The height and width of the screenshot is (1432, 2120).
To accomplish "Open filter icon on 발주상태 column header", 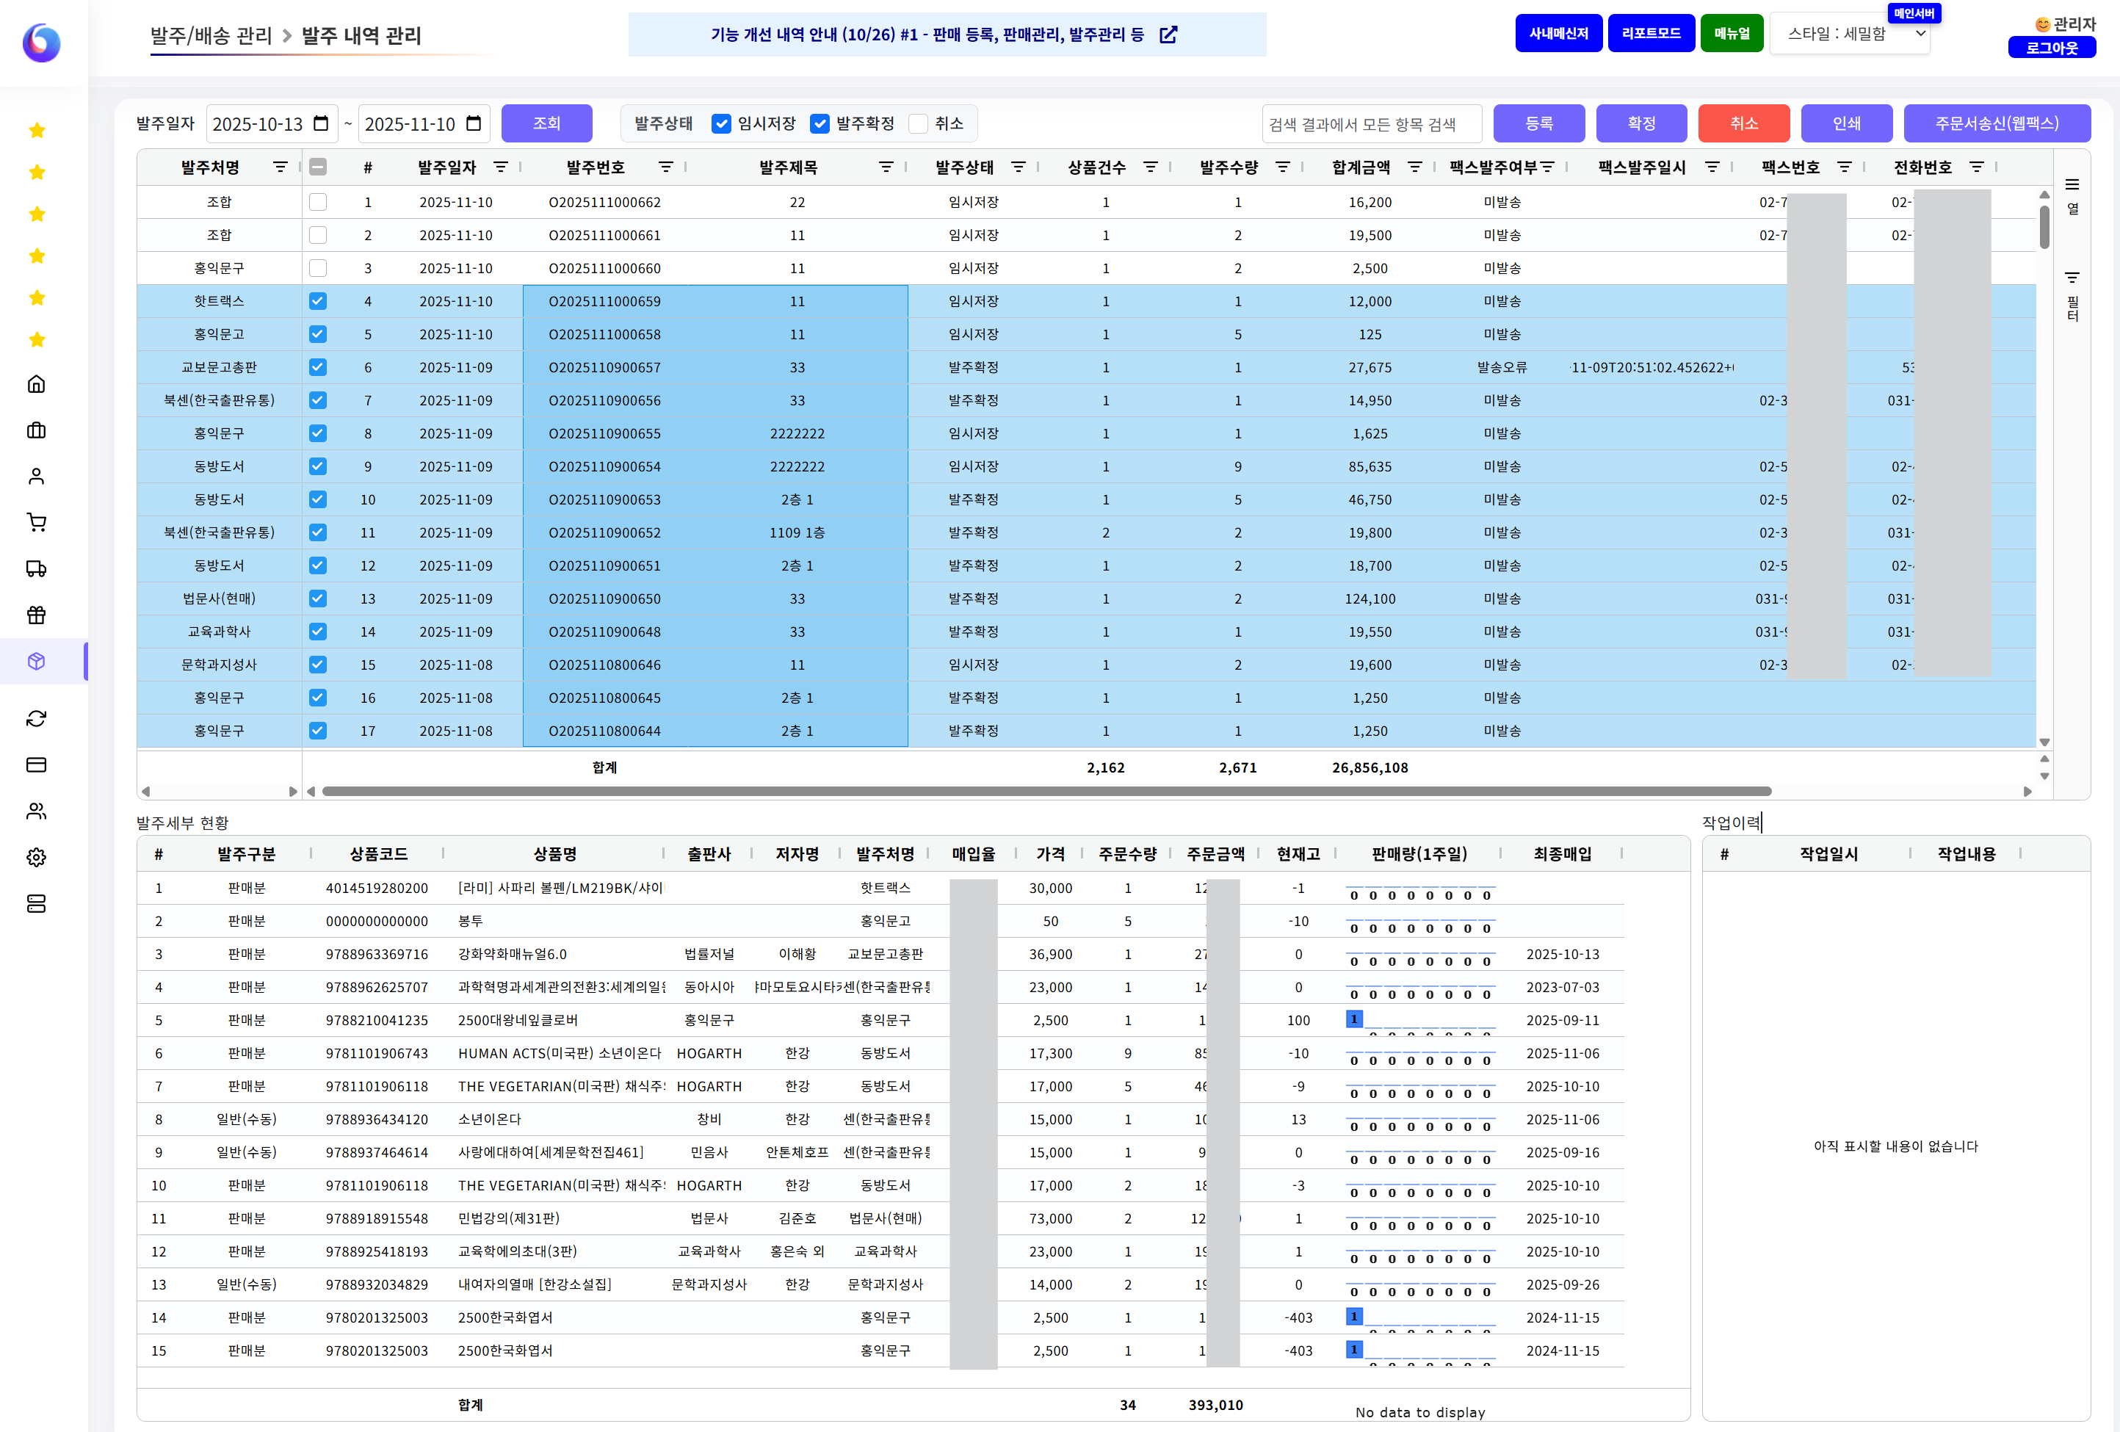I will [1018, 167].
